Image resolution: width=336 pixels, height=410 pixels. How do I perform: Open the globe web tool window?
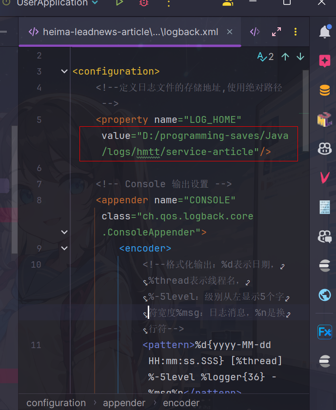click(325, 295)
